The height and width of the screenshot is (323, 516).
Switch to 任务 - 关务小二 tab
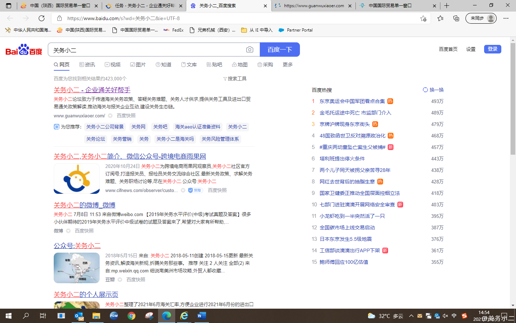click(145, 6)
